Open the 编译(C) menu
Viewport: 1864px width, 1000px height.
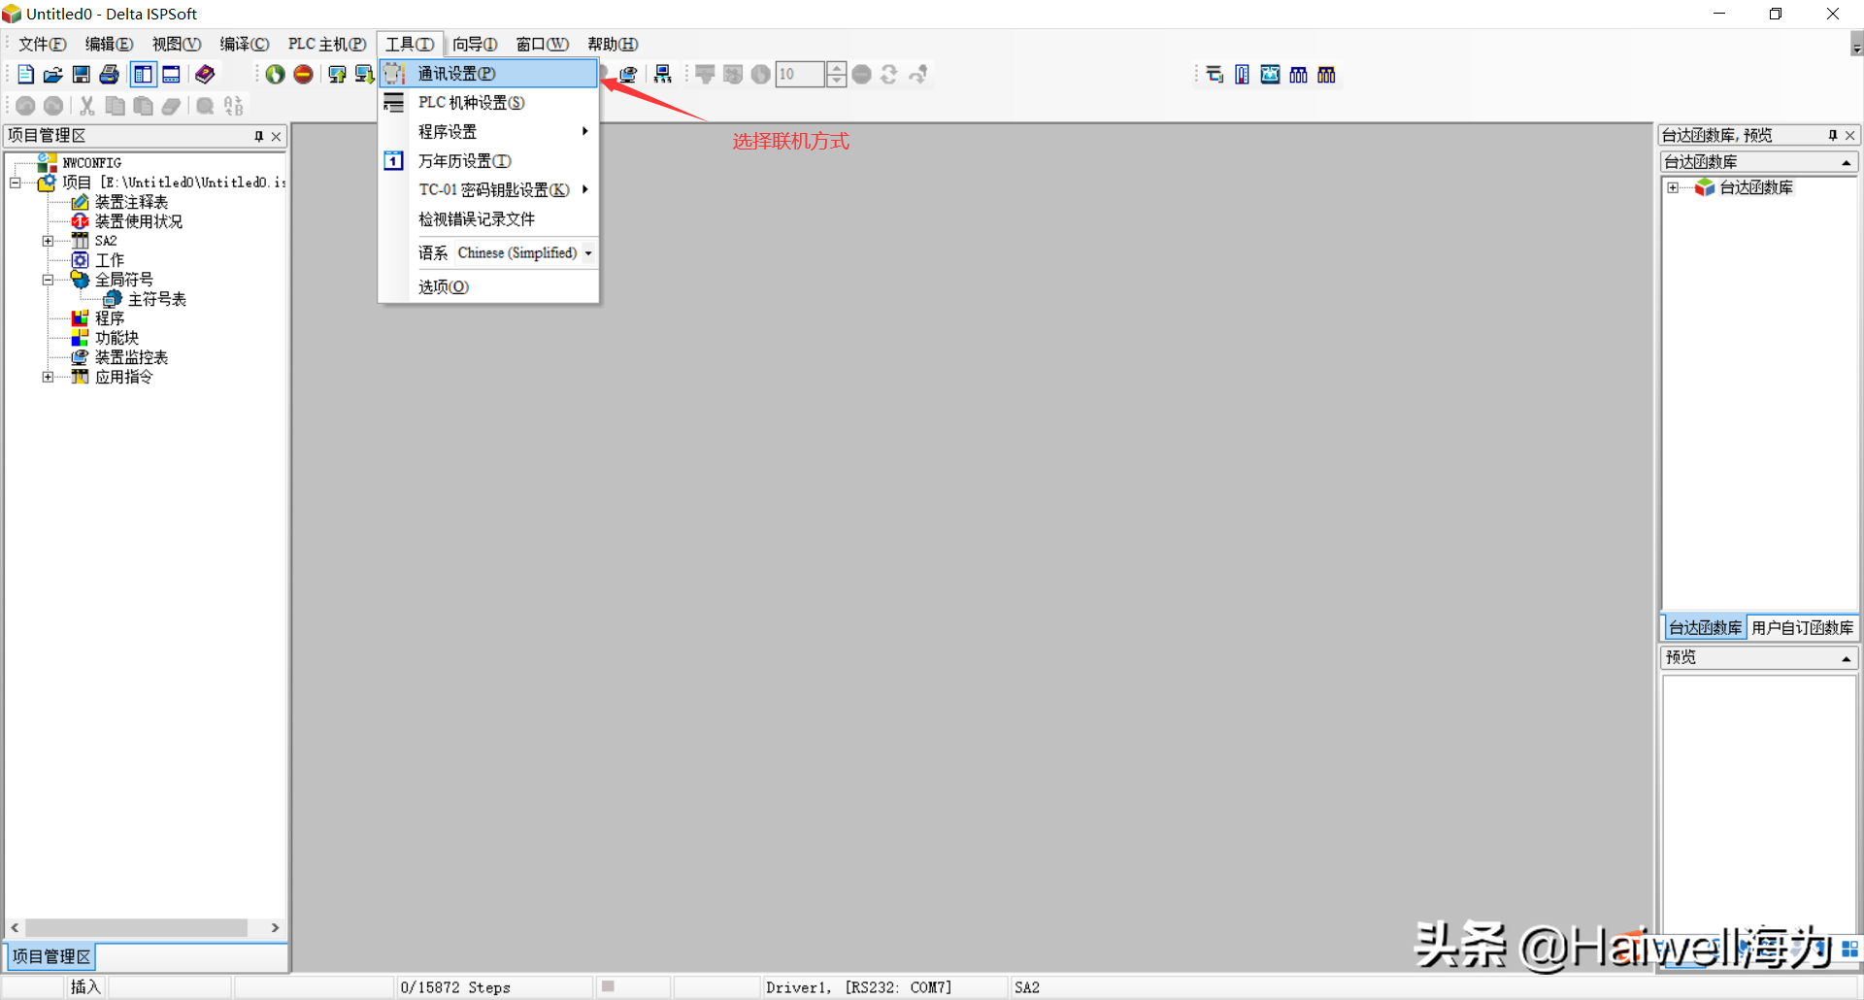coord(245,45)
